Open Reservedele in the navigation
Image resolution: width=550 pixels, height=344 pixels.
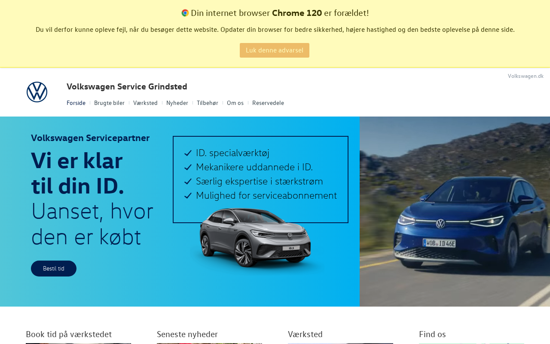[x=268, y=103]
